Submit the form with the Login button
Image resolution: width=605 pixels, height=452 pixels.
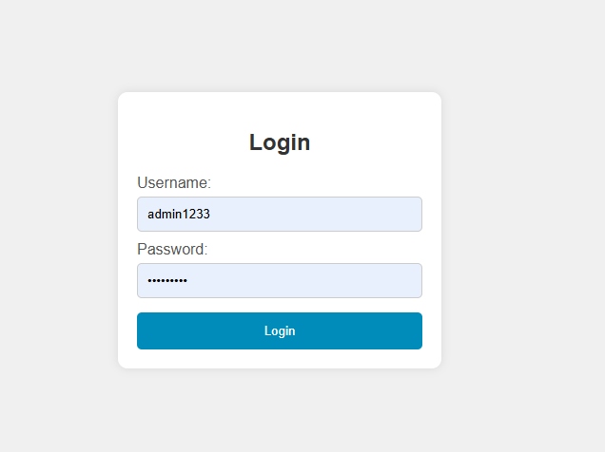pyautogui.click(x=279, y=330)
